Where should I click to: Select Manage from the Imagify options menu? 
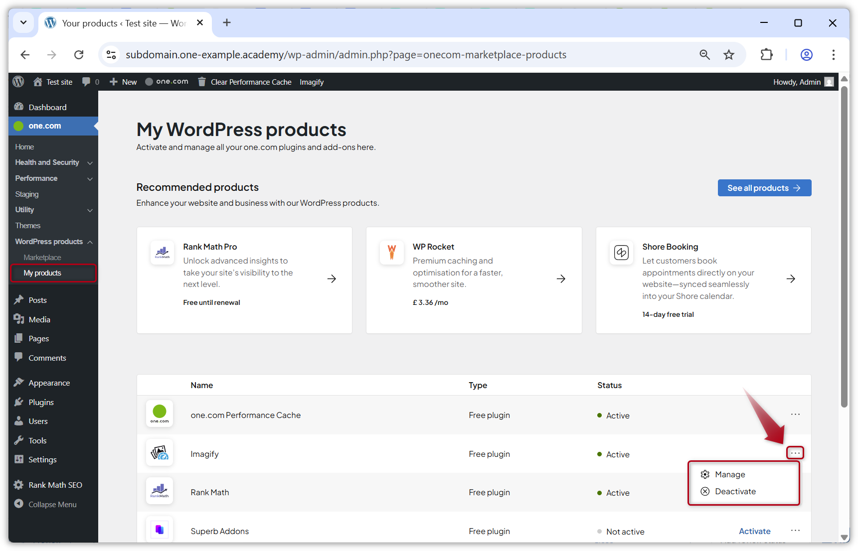click(730, 474)
